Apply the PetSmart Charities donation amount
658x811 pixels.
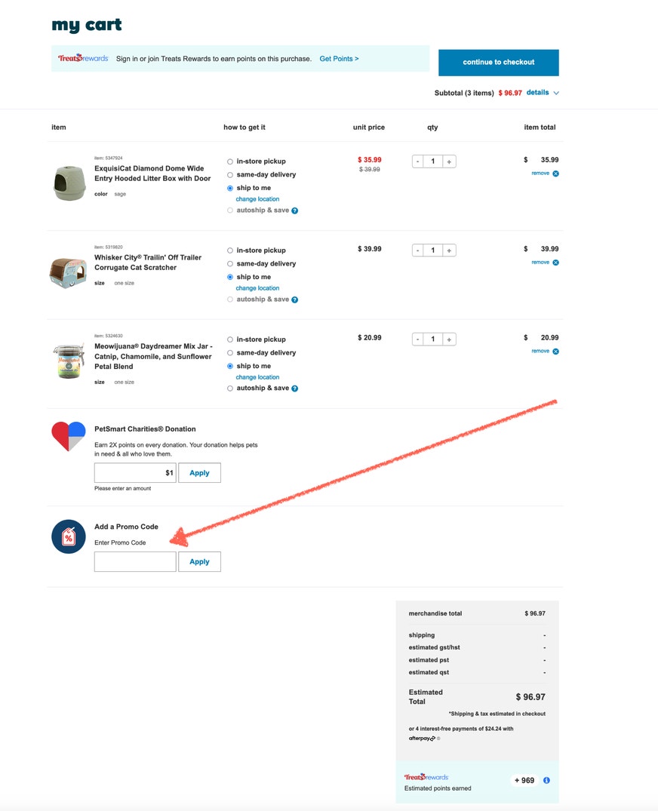[x=200, y=473]
